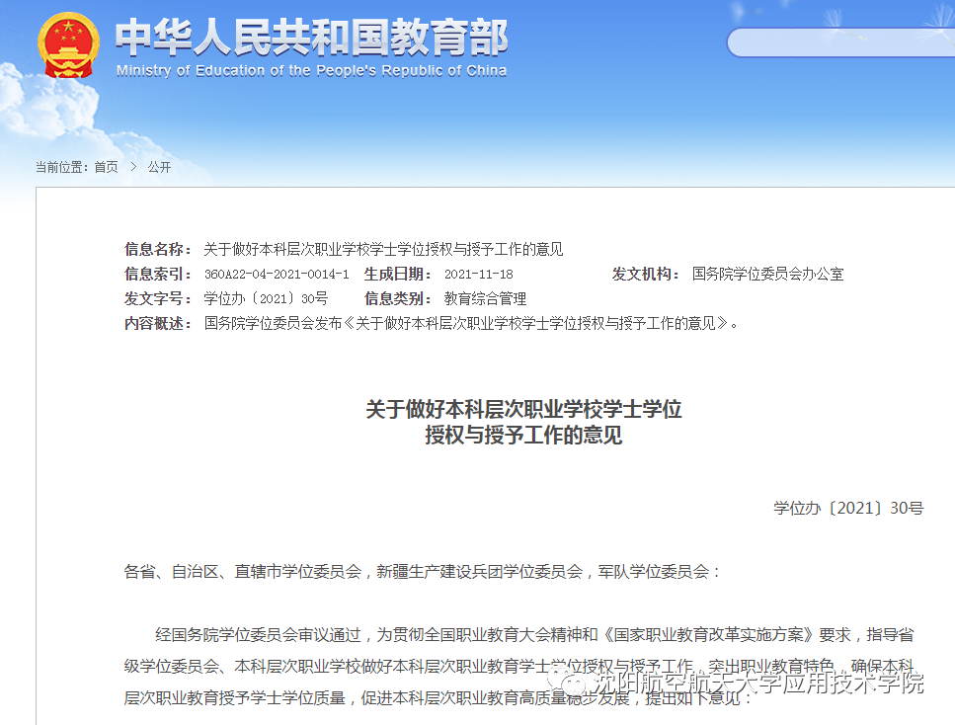Click the 教育综合管理 category value
The image size is (955, 725).
coord(485,298)
